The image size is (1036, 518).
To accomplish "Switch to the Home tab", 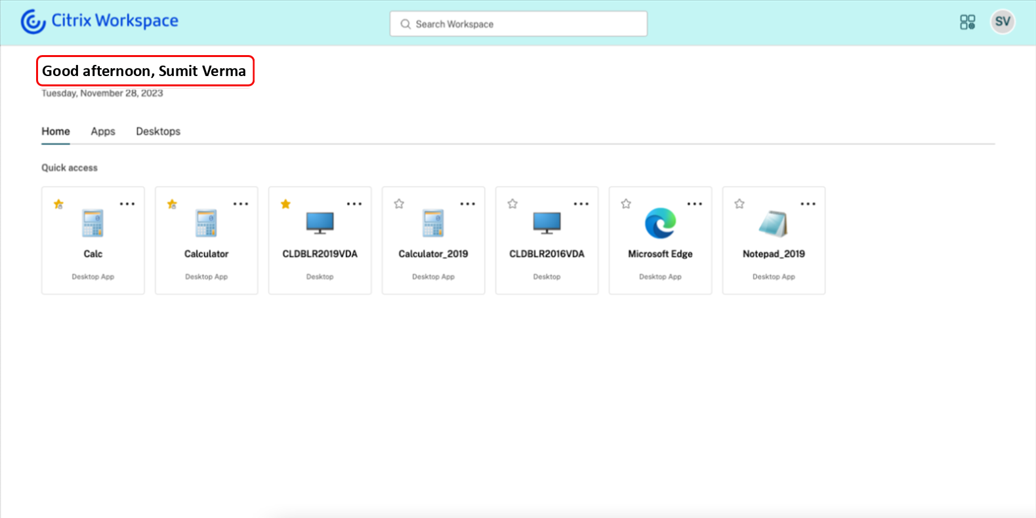I will [56, 131].
